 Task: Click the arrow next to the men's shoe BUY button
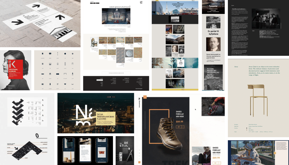(x=183, y=127)
